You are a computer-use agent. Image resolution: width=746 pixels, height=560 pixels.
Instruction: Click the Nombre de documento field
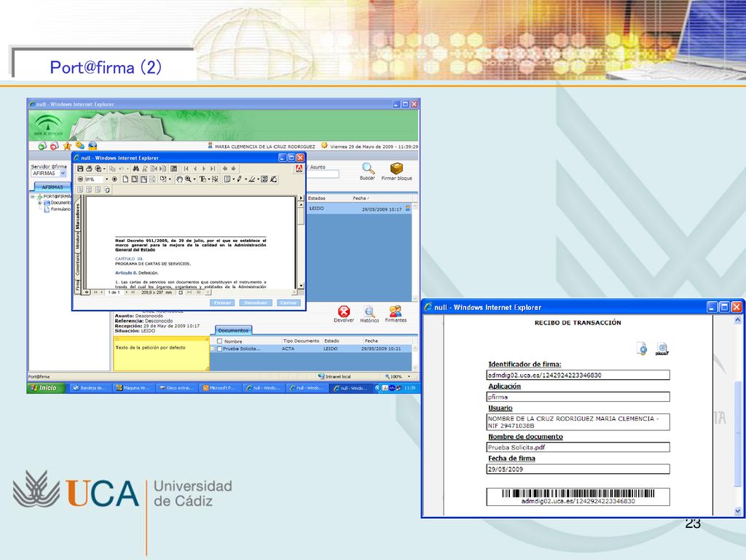pos(578,447)
